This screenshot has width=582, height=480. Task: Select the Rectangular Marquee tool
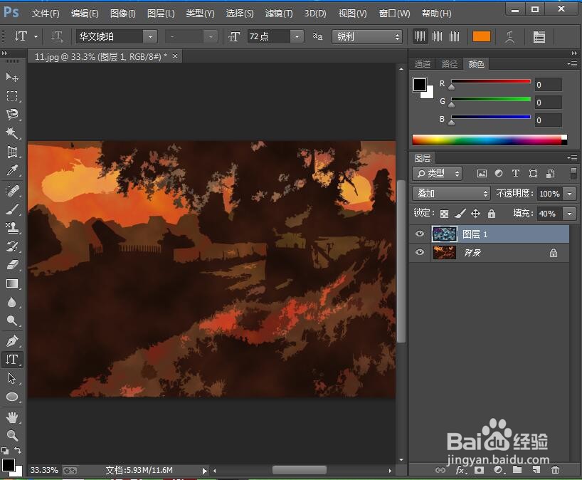click(12, 95)
